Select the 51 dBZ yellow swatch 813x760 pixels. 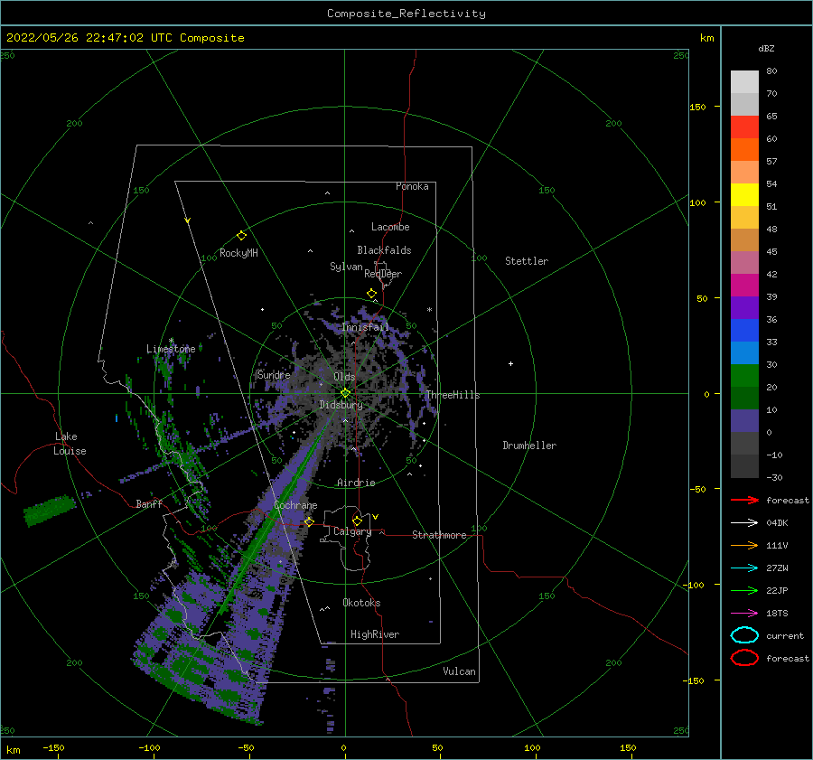pos(744,194)
